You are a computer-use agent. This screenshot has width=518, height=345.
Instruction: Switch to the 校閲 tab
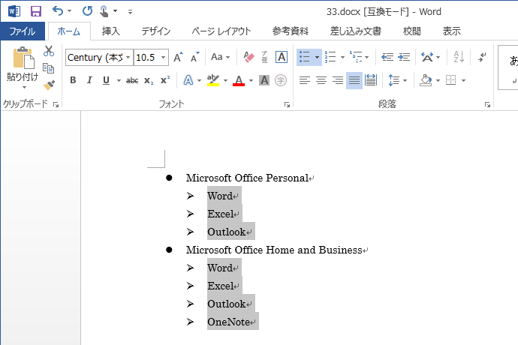(x=412, y=31)
